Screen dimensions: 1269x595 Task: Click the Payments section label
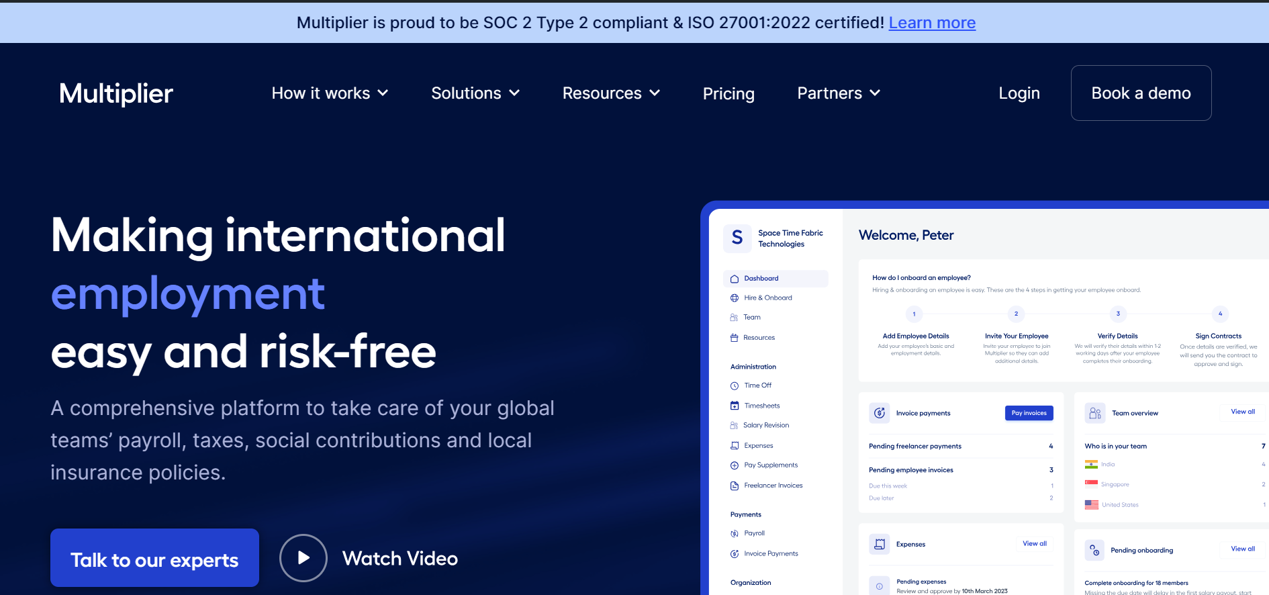(746, 514)
